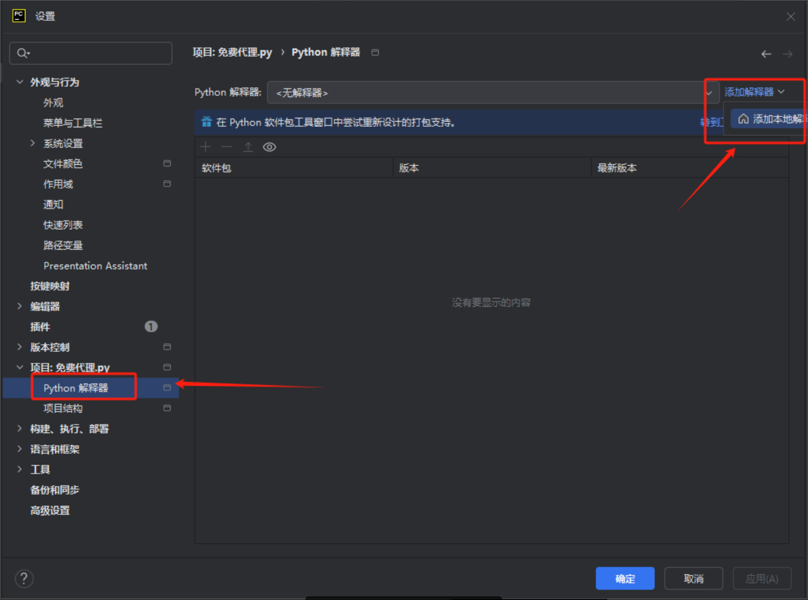Open 插件 settings page
The width and height of the screenshot is (808, 600).
[x=40, y=327]
